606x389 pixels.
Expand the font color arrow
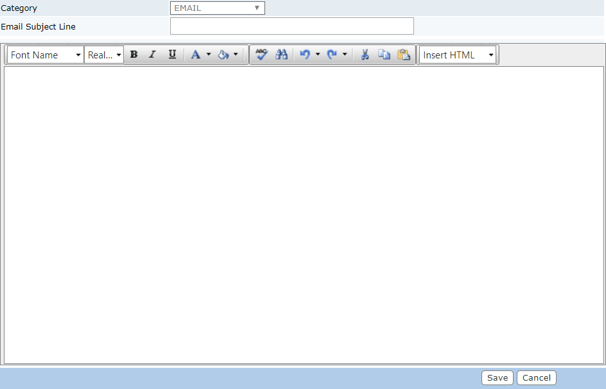click(209, 55)
